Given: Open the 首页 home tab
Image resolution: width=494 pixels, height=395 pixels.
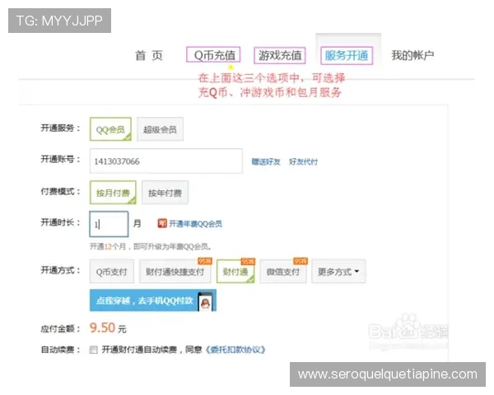Looking at the screenshot, I should tap(149, 56).
